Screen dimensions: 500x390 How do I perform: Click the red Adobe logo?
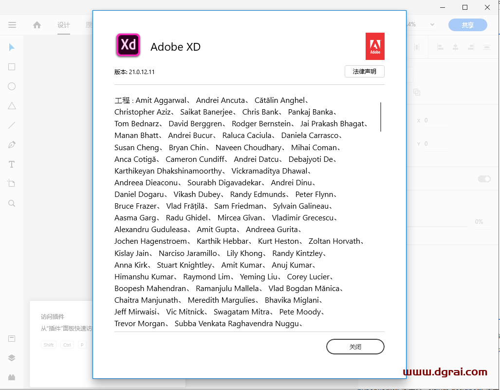[375, 46]
